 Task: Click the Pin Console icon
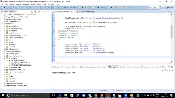point(162,70)
